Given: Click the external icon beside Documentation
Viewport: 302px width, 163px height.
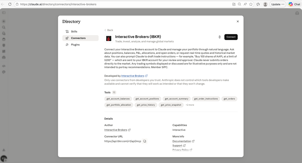Looking at the screenshot, I should point(193,141).
